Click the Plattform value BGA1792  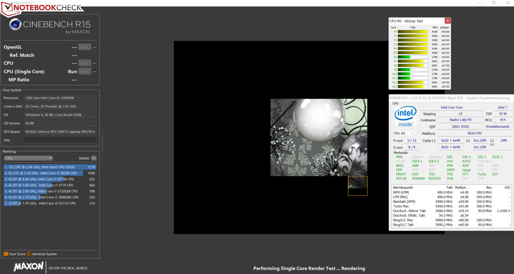(x=475, y=133)
